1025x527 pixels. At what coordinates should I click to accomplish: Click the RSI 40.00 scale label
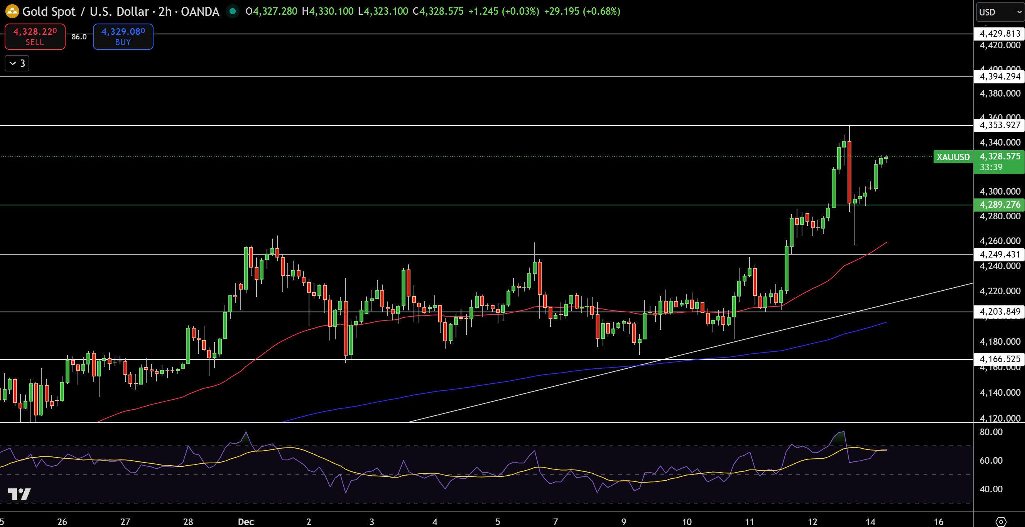tap(991, 489)
